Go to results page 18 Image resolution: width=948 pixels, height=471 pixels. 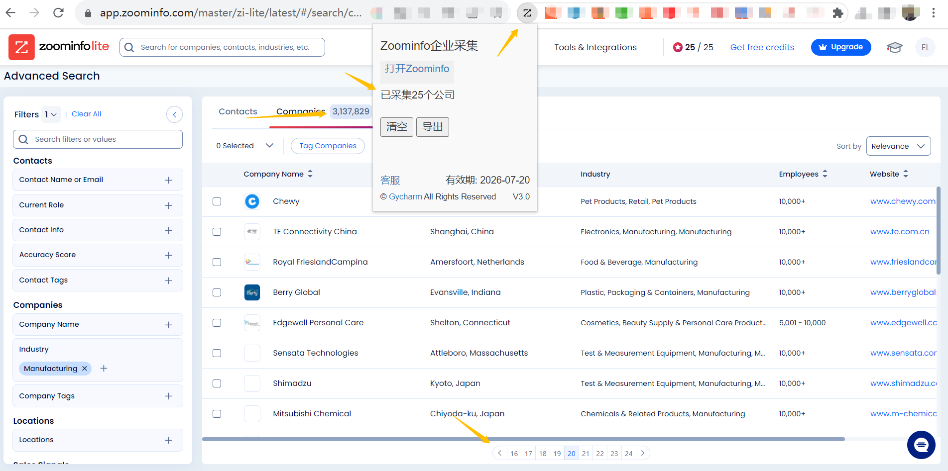point(543,454)
